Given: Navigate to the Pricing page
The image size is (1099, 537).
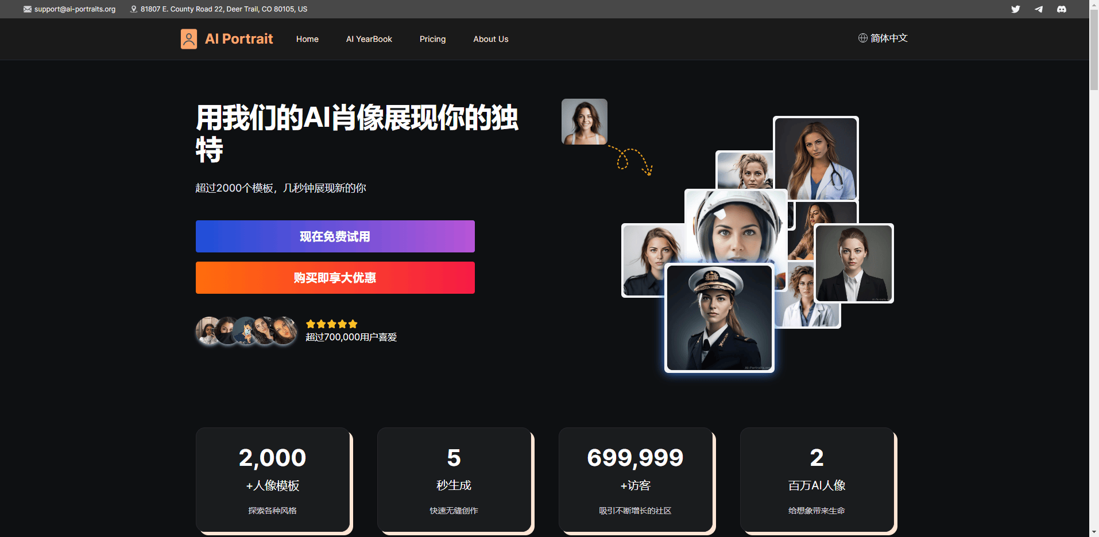Looking at the screenshot, I should pyautogui.click(x=432, y=39).
